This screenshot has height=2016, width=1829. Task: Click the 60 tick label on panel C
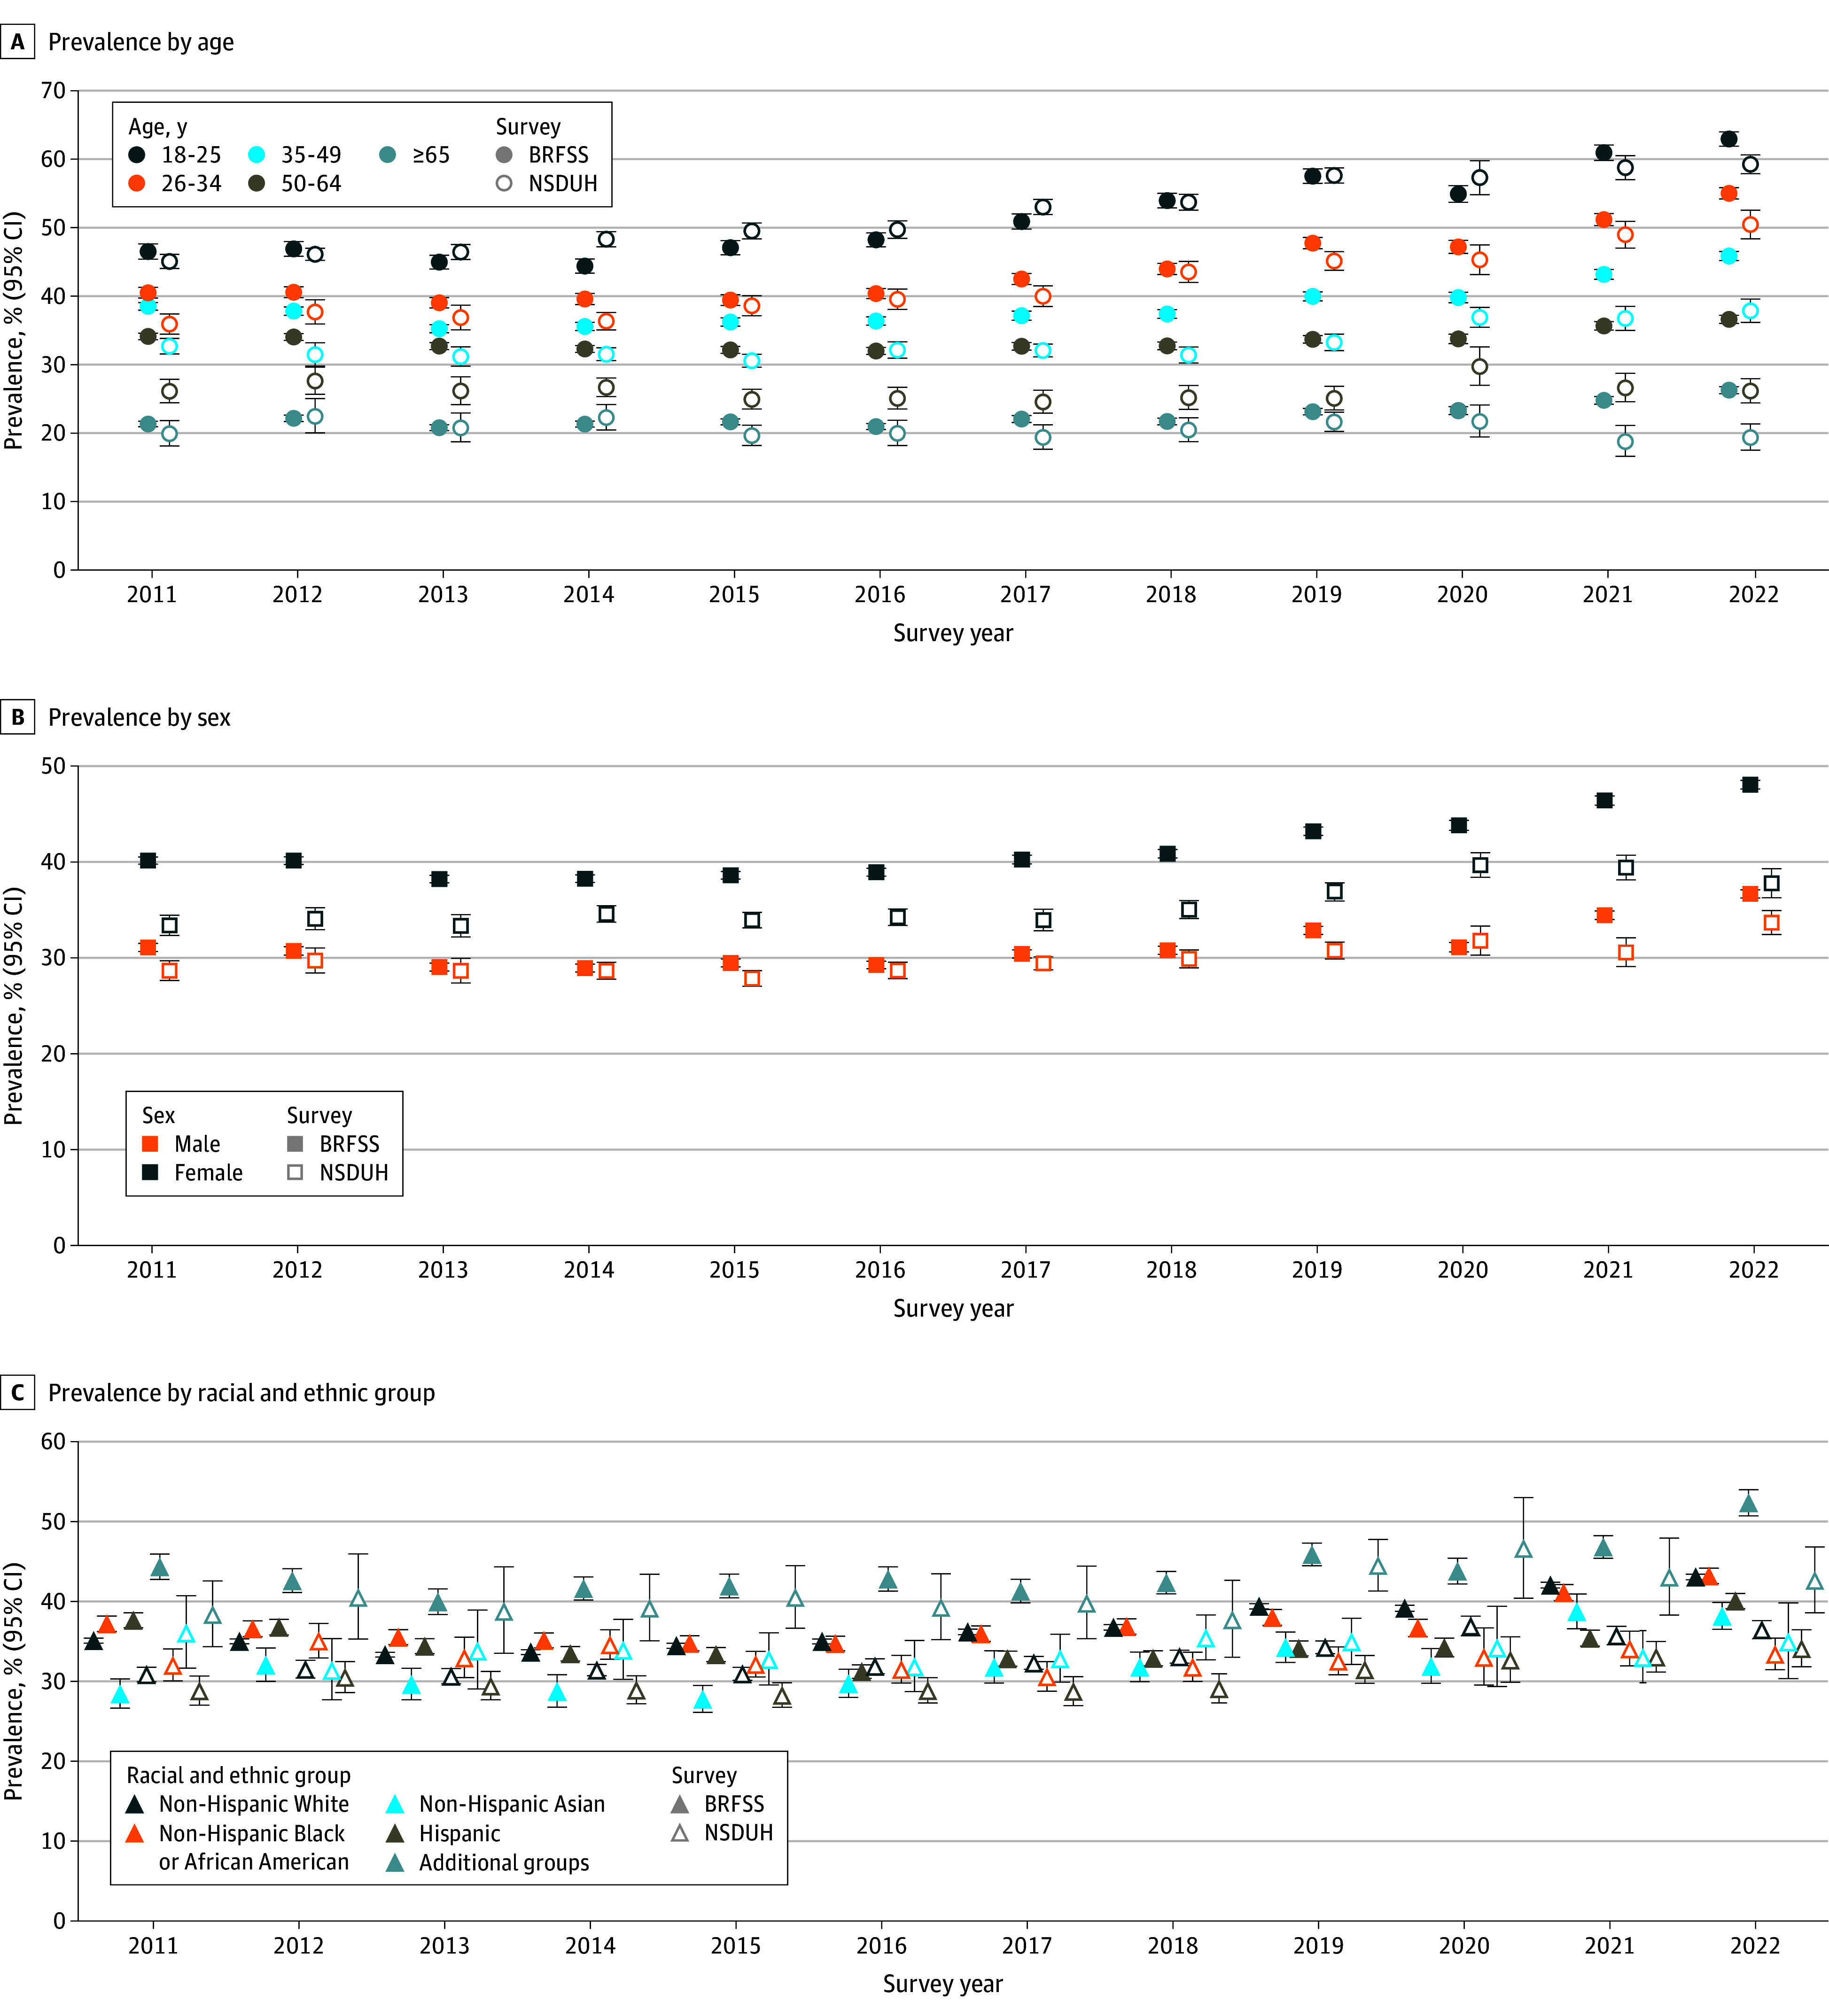point(53,1442)
